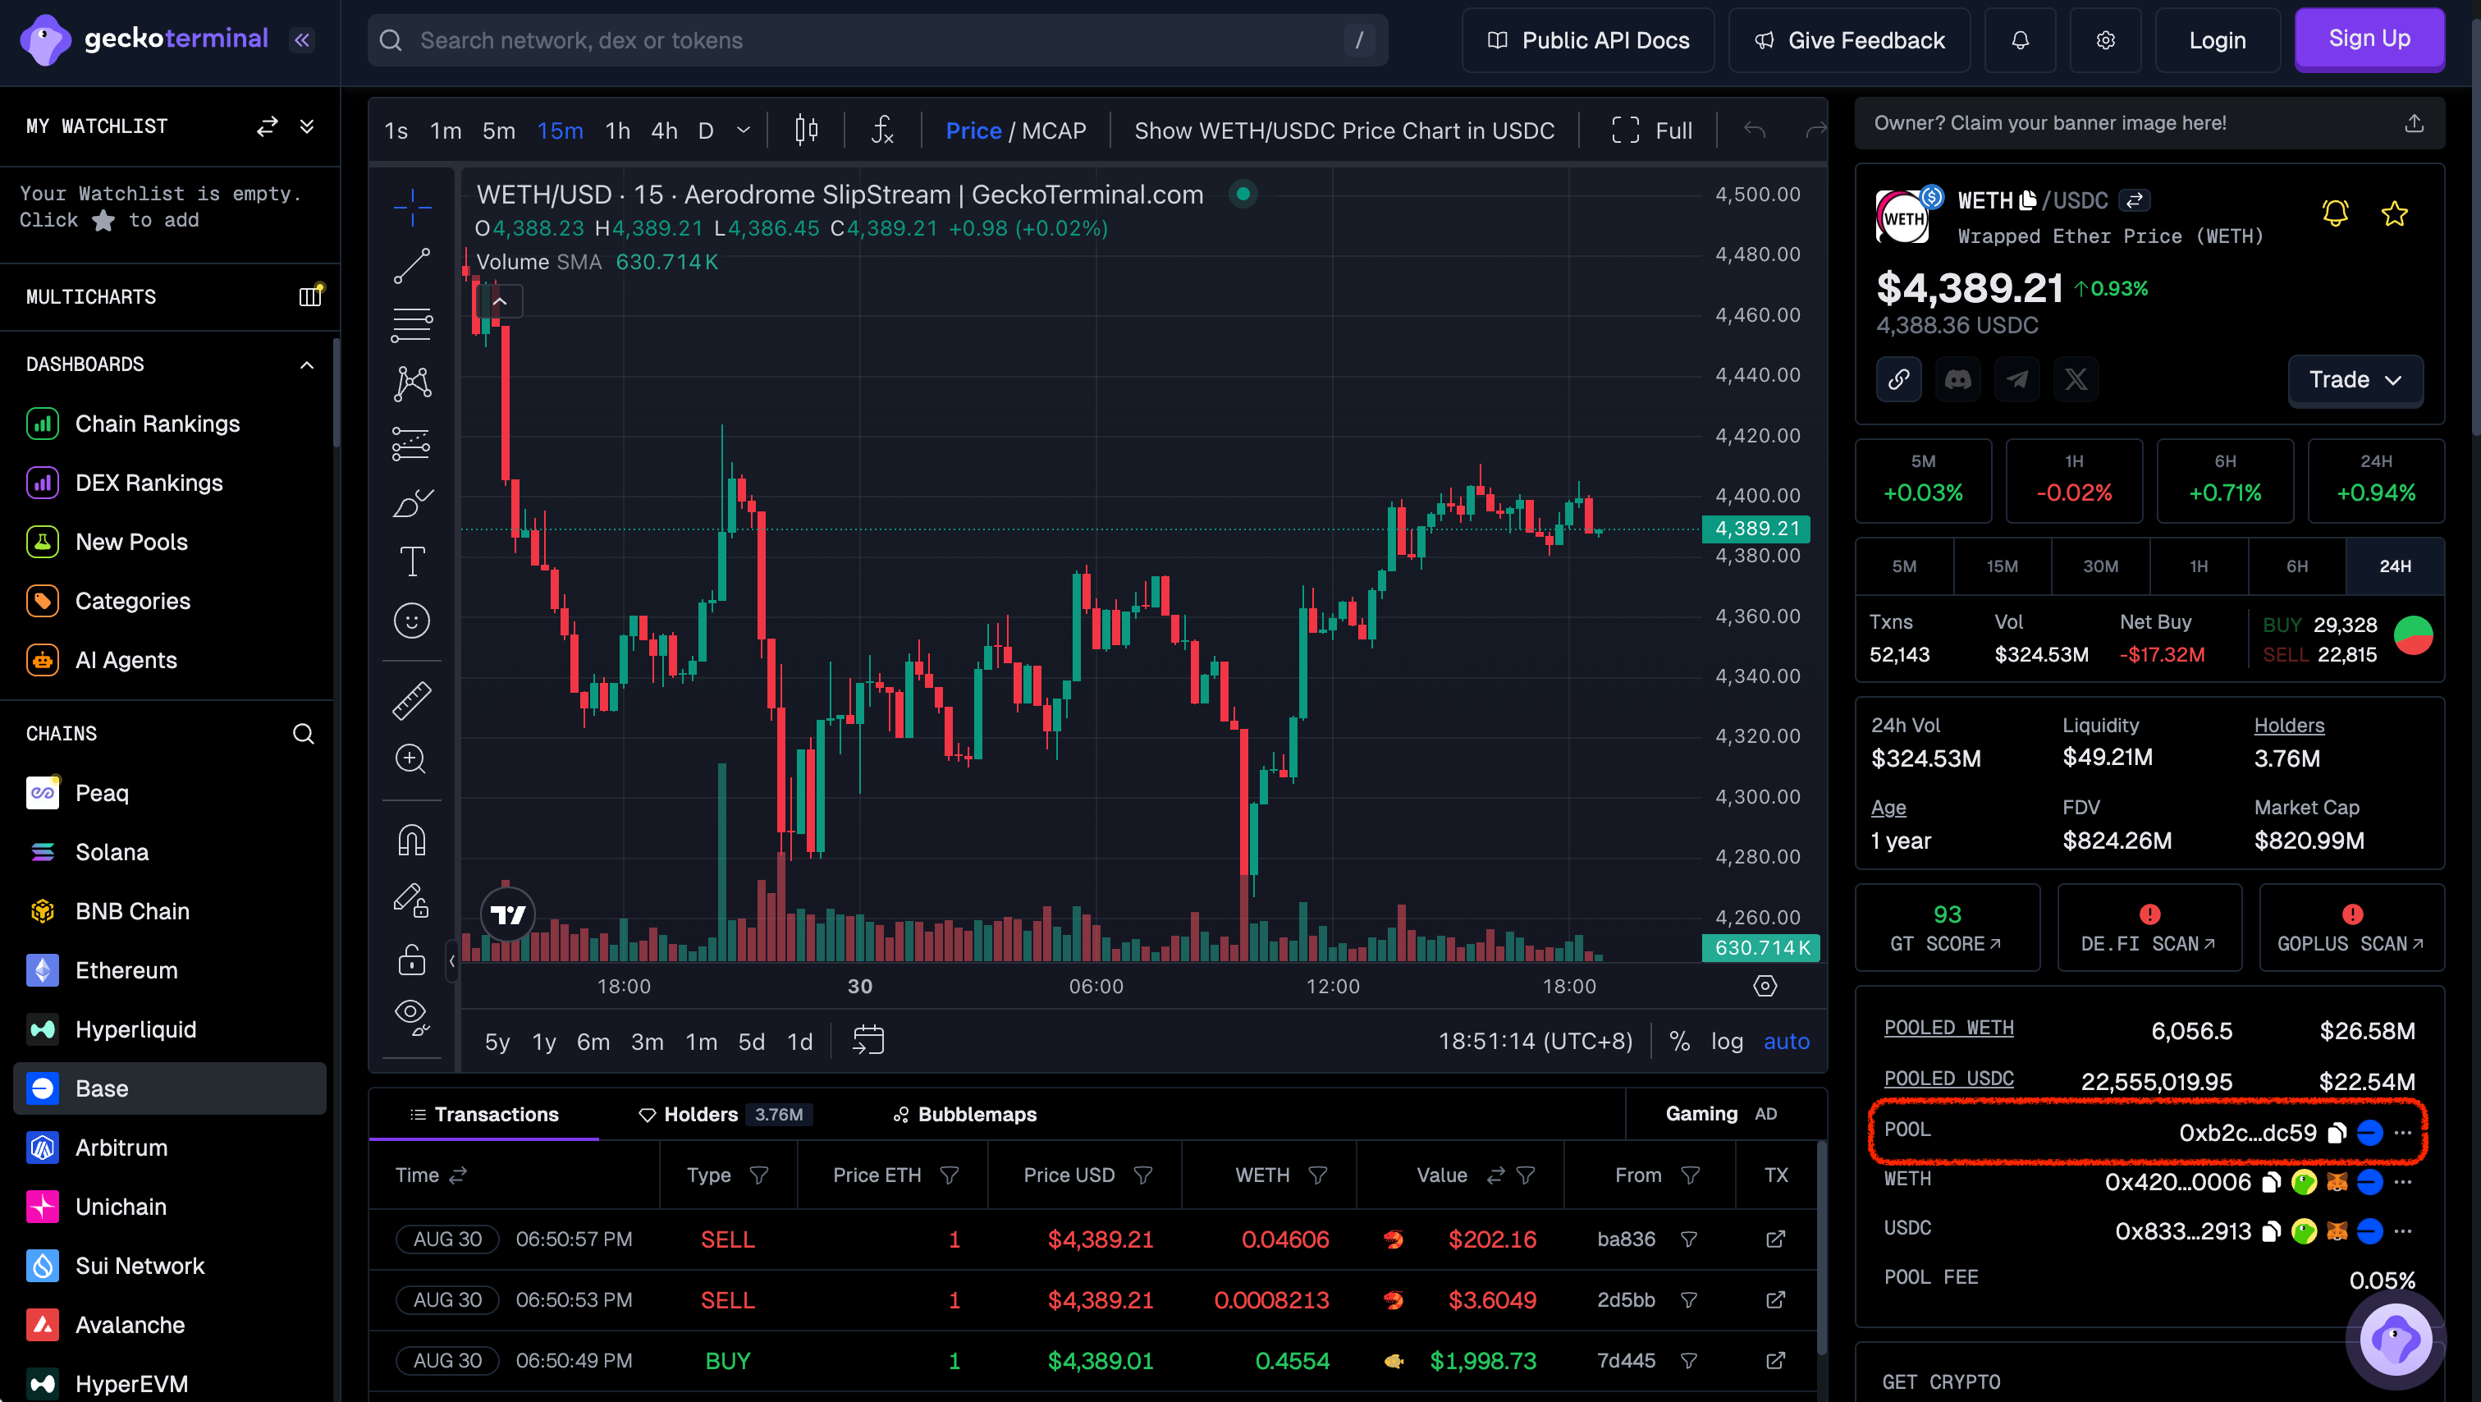2481x1402 pixels.
Task: Open the indicators fx icon
Action: pyautogui.click(x=882, y=130)
